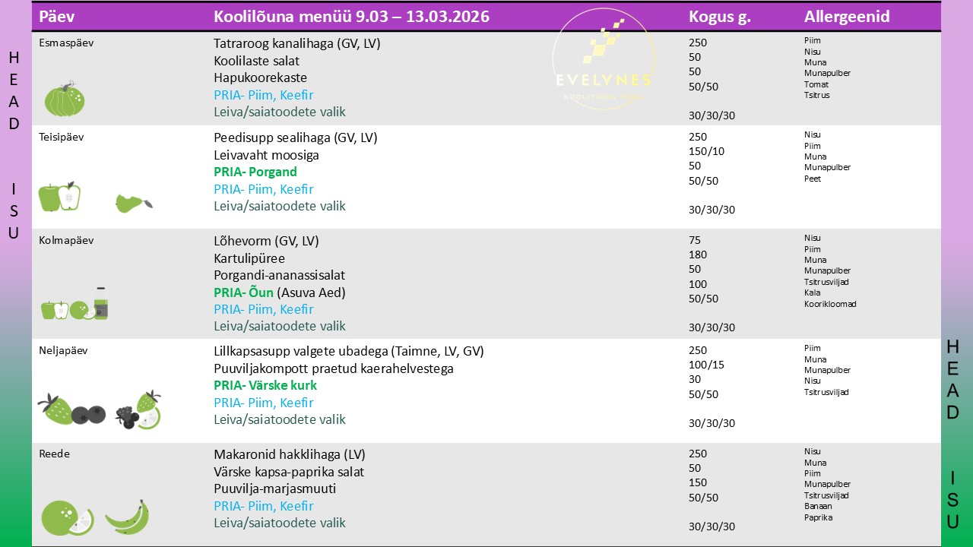Click the pumpkin icon under Esmaspäev
973x547 pixels.
pyautogui.click(x=65, y=99)
